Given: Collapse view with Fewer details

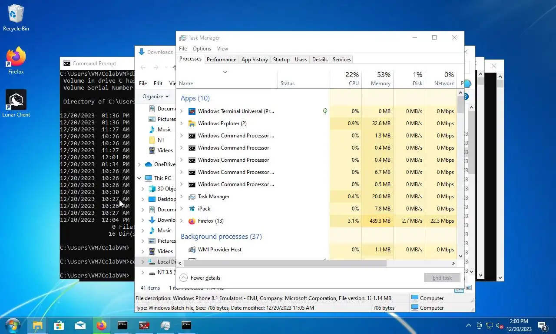Looking at the screenshot, I should pos(200,278).
